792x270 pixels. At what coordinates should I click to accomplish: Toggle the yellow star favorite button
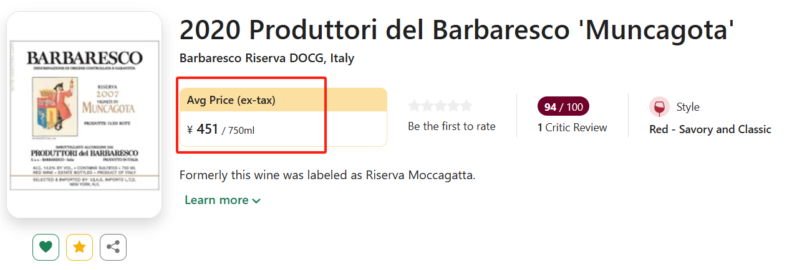pyautogui.click(x=79, y=247)
